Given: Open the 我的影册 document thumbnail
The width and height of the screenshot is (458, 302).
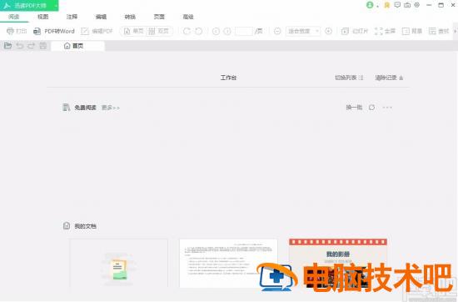Looking at the screenshot, I should (338, 264).
